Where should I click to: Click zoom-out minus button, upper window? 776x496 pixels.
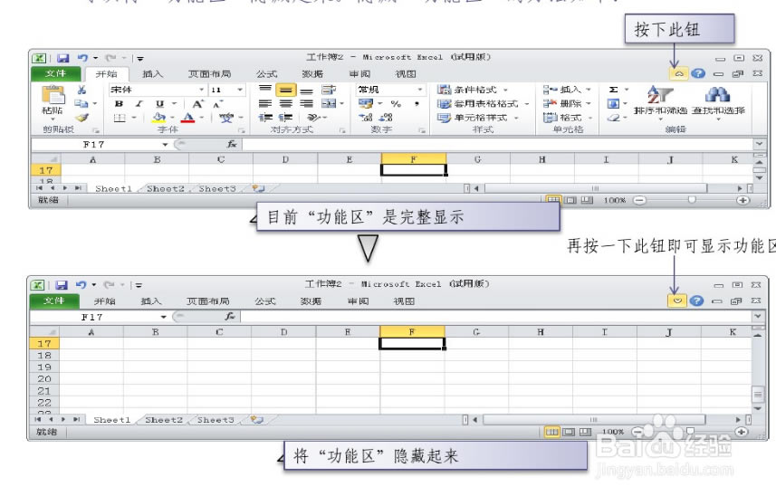pos(639,200)
